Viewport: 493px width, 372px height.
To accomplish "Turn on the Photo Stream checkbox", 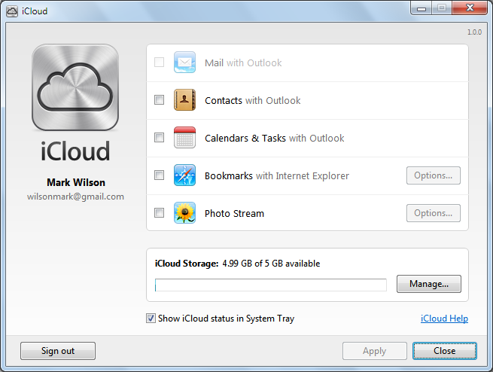I will point(159,213).
